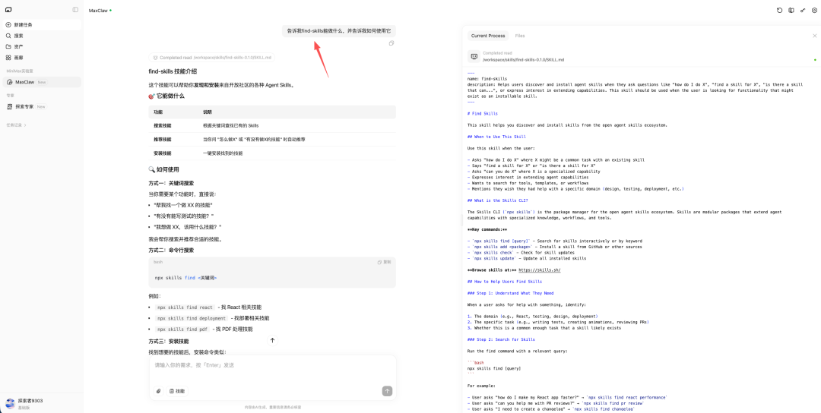Start a new task with 新建任务

pos(42,24)
